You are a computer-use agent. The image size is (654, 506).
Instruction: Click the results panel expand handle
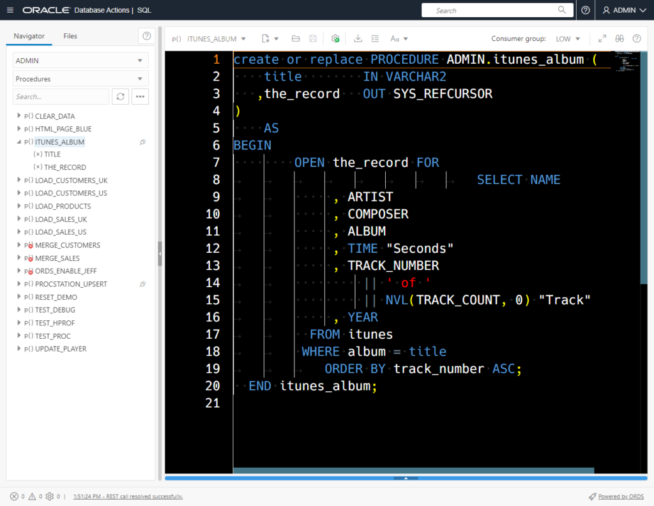click(406, 478)
